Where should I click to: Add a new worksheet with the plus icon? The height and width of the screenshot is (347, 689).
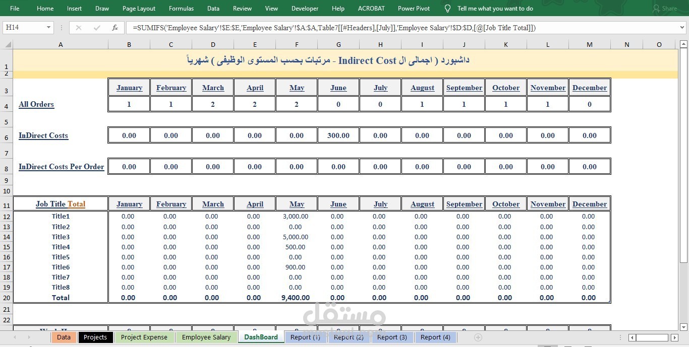pos(477,337)
